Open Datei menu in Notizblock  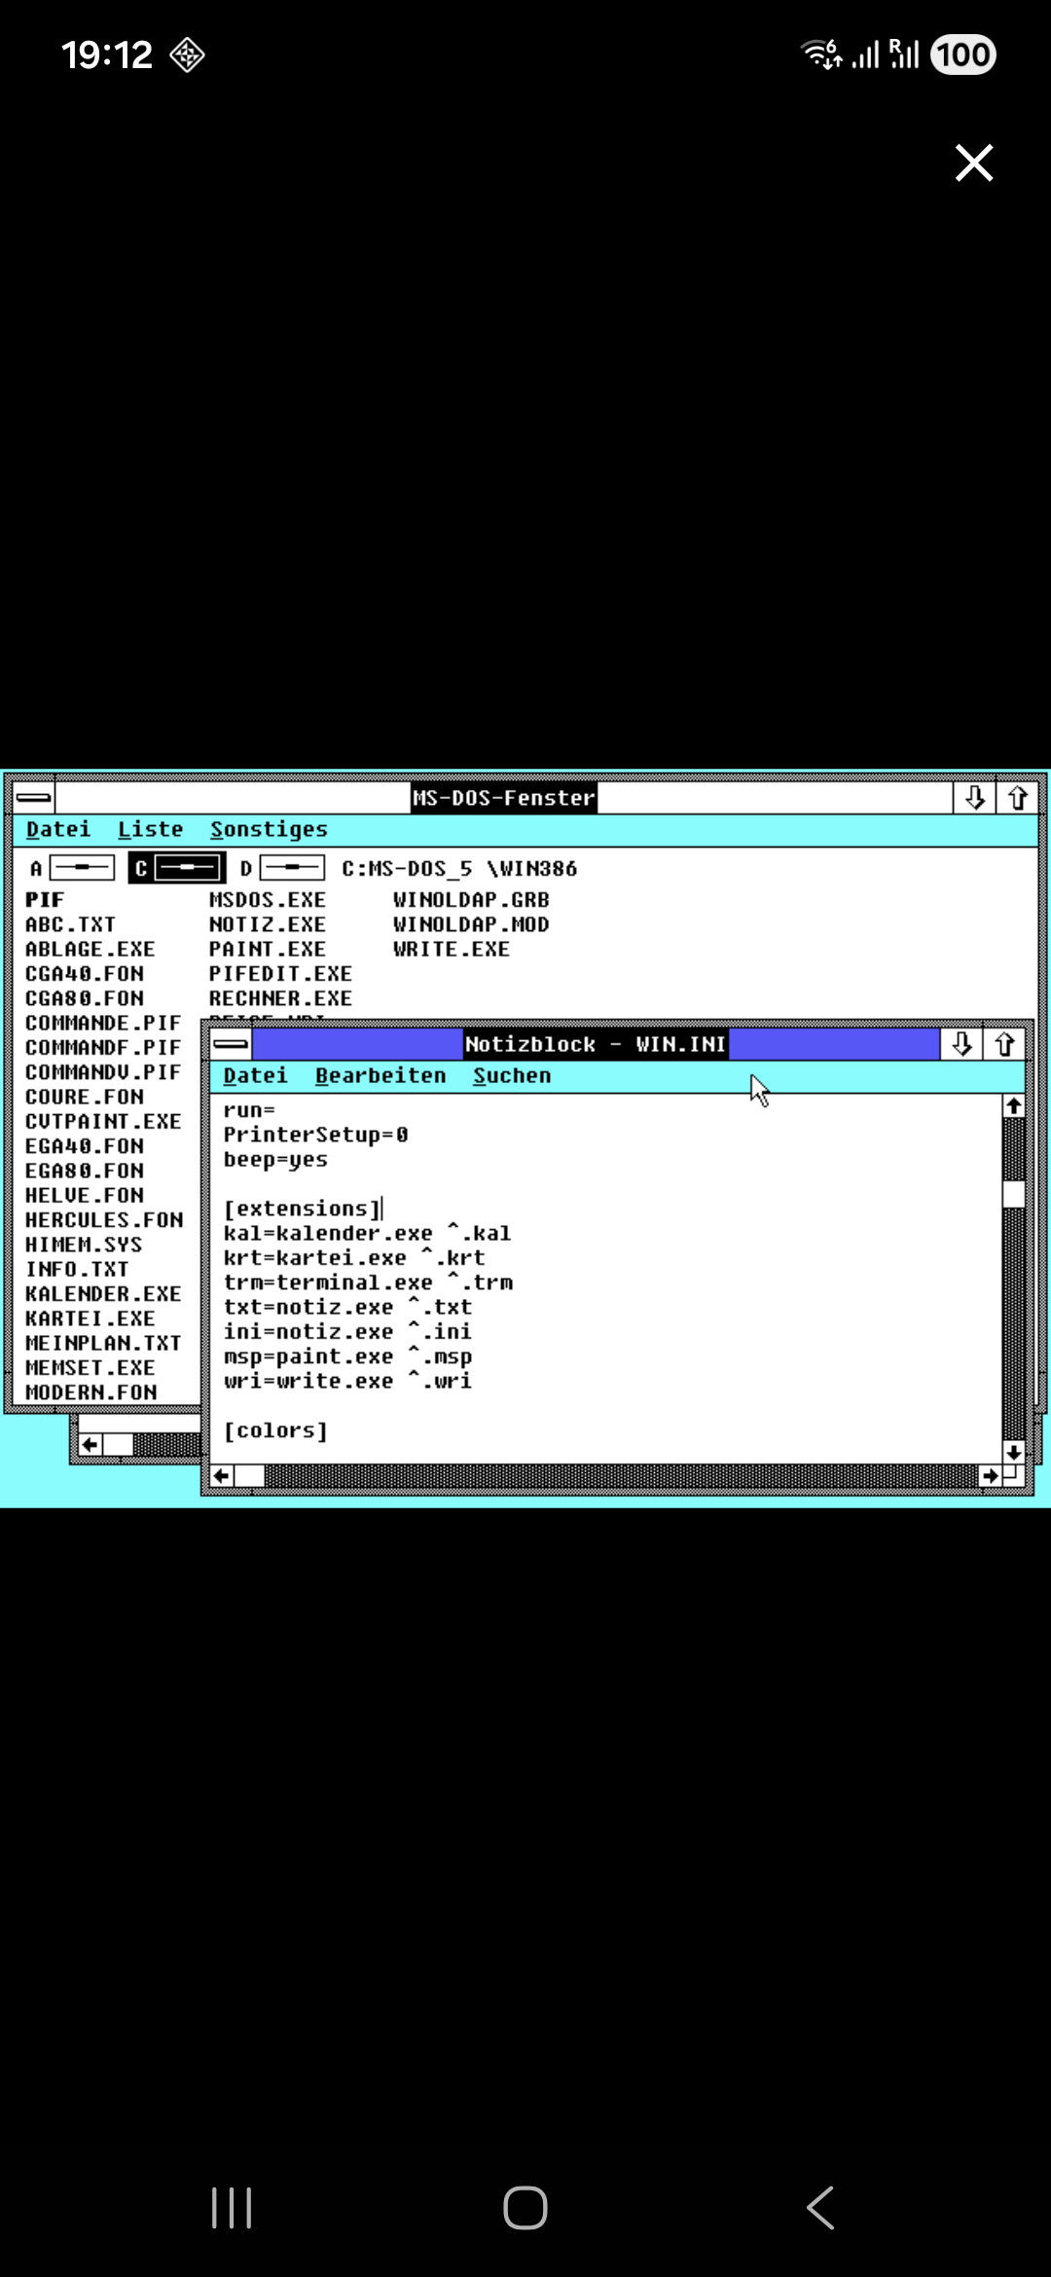click(256, 1075)
